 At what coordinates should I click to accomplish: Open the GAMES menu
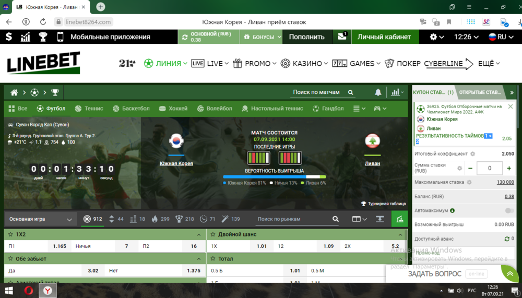356,63
